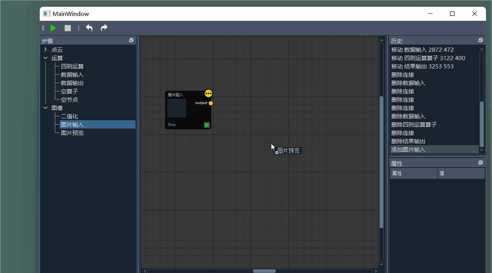Click the canvas scroll-up arrow
The width and height of the screenshot is (492, 273).
pyautogui.click(x=381, y=40)
